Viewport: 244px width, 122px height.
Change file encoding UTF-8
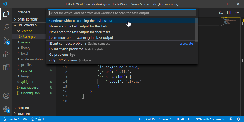pyautogui.click(x=180, y=119)
